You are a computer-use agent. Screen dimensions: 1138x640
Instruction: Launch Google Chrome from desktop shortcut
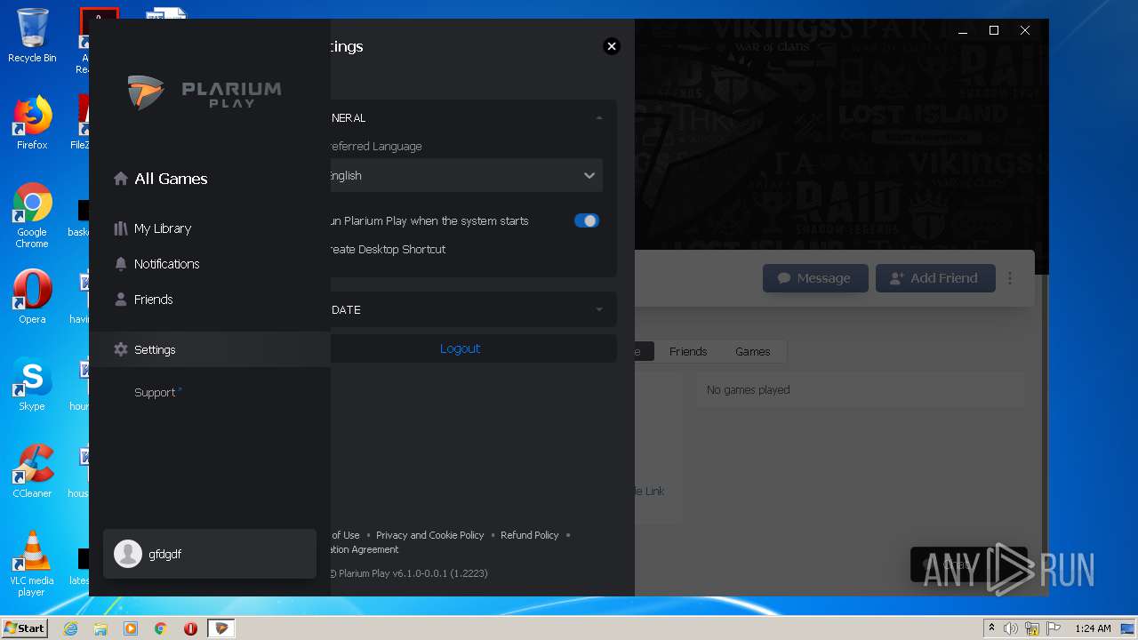(32, 216)
